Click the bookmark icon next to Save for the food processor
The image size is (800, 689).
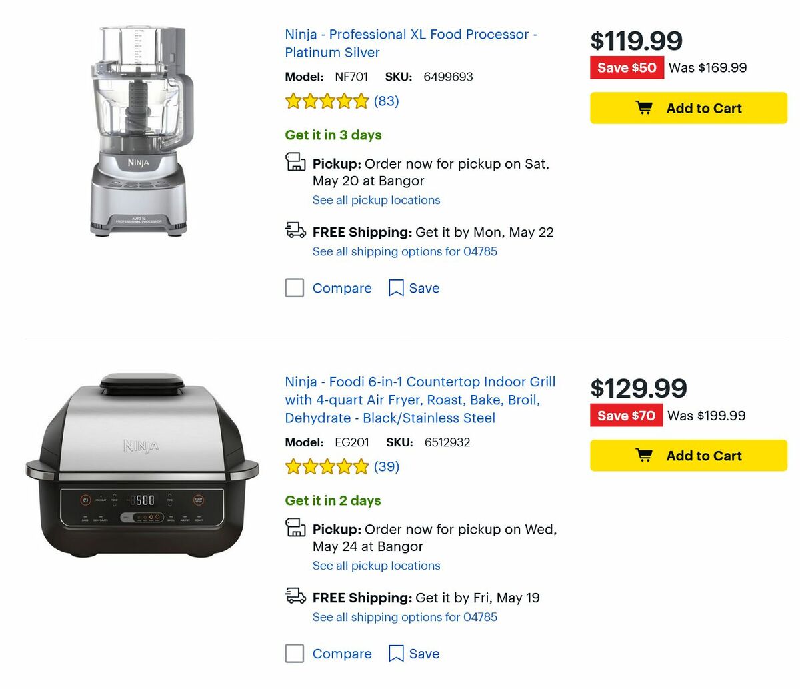pos(396,287)
